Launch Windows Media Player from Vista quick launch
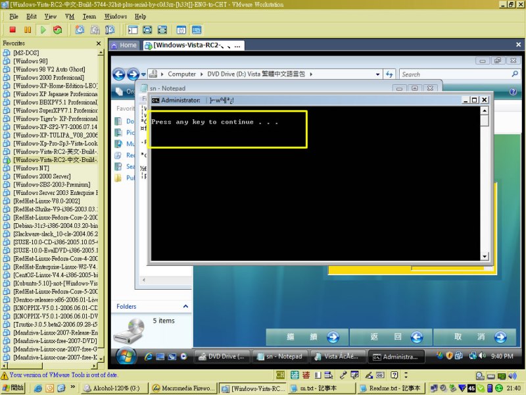The width and height of the screenshot is (526, 395). [x=183, y=357]
